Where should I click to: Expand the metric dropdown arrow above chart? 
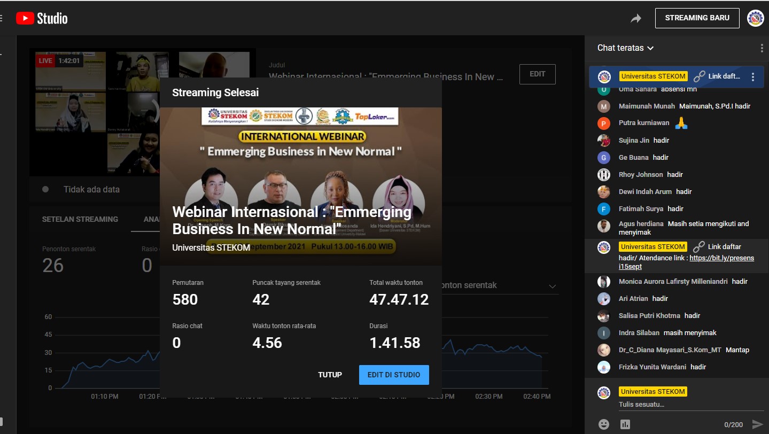pos(553,286)
